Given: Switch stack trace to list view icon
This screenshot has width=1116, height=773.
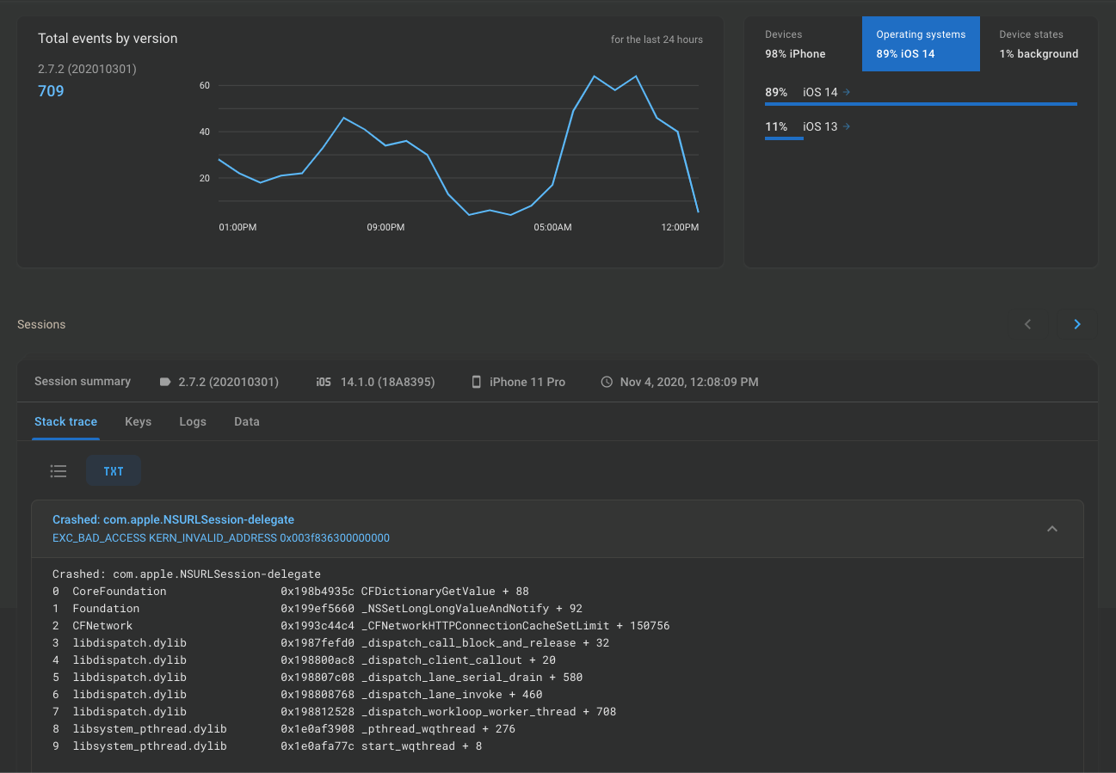Looking at the screenshot, I should pyautogui.click(x=58, y=470).
